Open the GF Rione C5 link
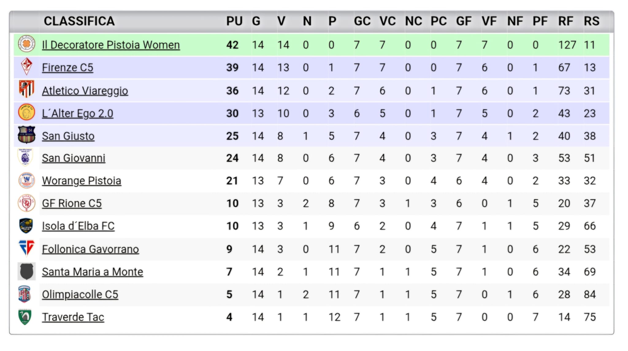The width and height of the screenshot is (628, 351). [x=72, y=203]
